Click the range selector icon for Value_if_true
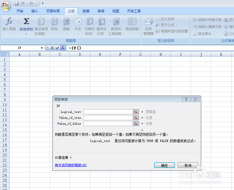This screenshot has height=190, width=234. (136, 118)
